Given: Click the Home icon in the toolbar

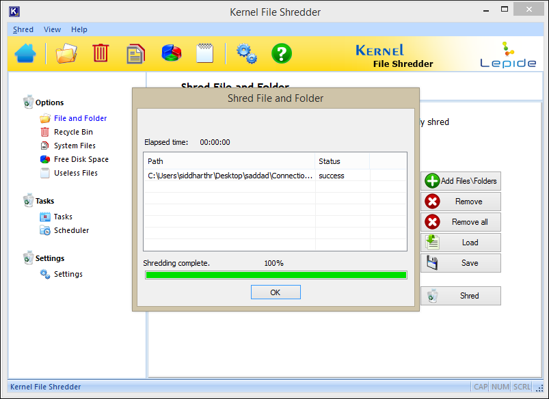Looking at the screenshot, I should 25,53.
